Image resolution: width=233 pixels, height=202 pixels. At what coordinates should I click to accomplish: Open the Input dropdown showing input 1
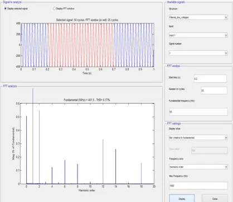(198, 35)
